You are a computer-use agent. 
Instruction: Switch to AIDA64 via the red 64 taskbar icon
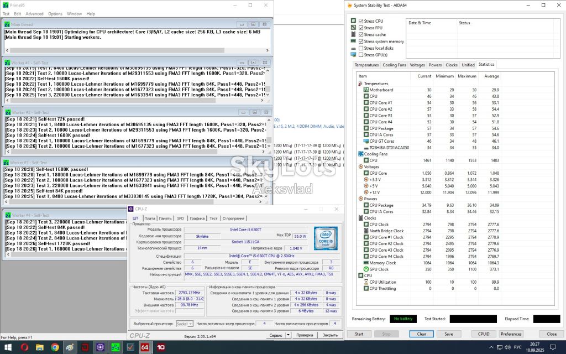145,347
